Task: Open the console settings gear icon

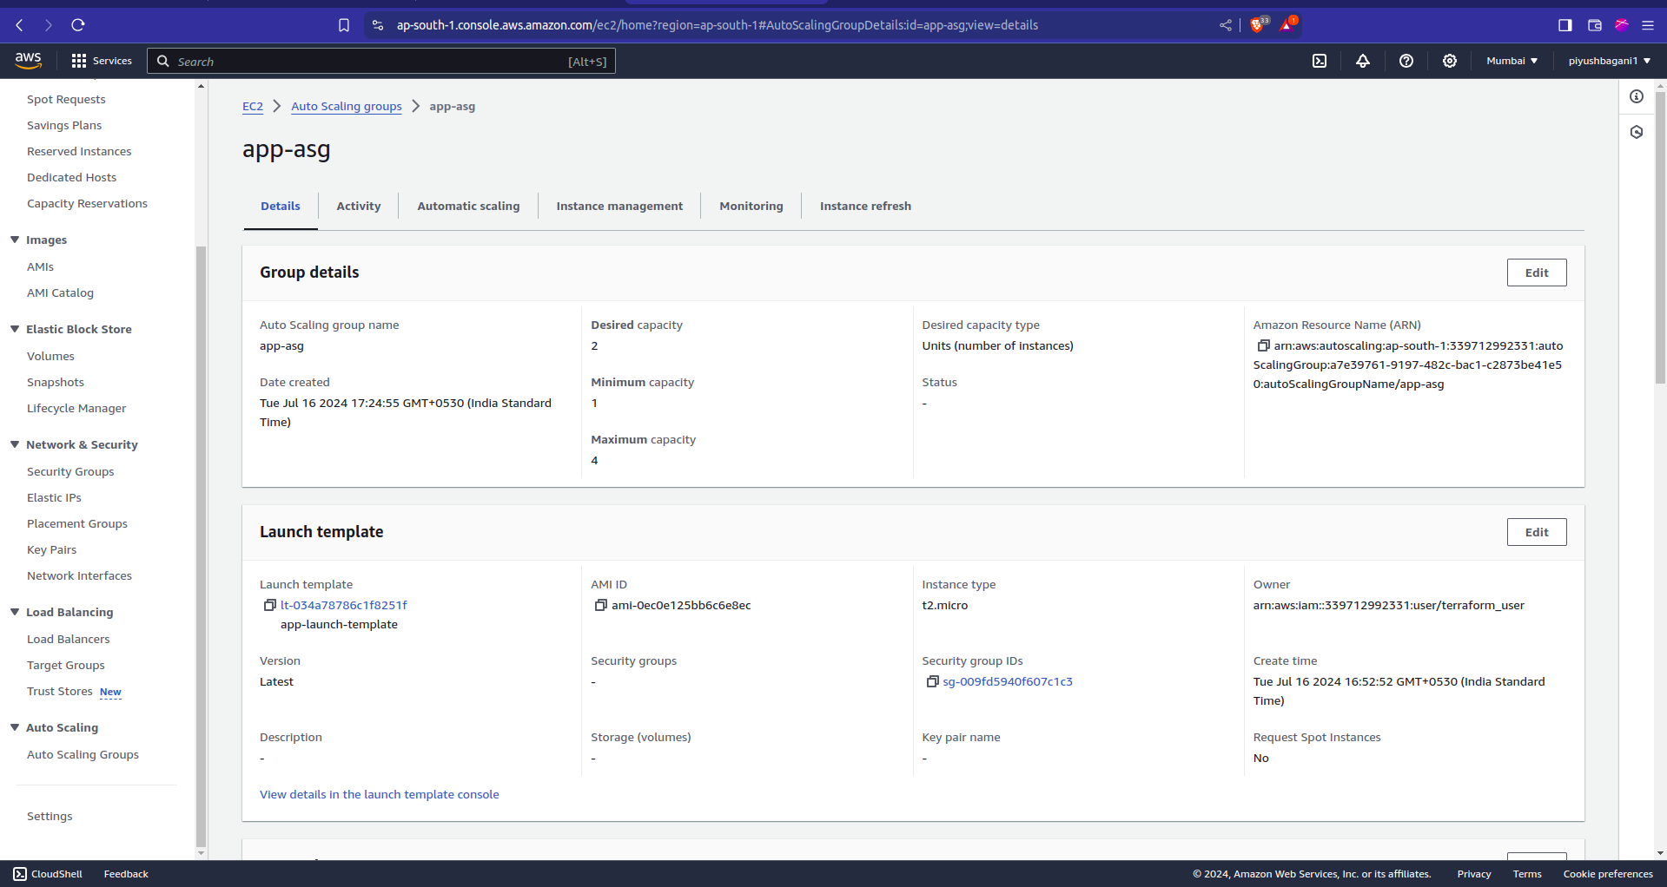Action: [x=1450, y=61]
